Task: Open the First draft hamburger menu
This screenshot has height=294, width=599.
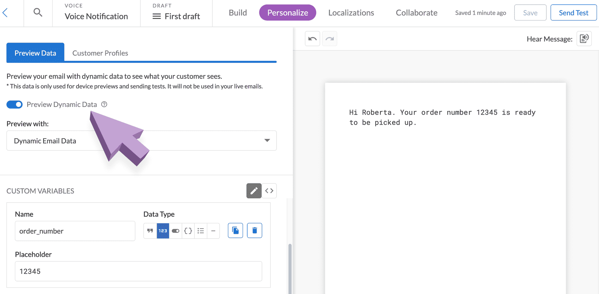Action: 156,16
